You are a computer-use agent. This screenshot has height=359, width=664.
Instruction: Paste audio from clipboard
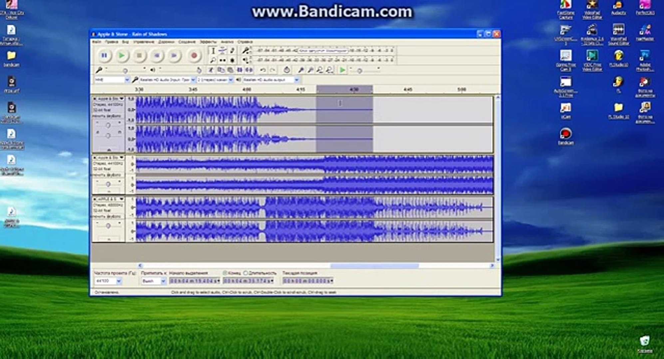pos(230,70)
